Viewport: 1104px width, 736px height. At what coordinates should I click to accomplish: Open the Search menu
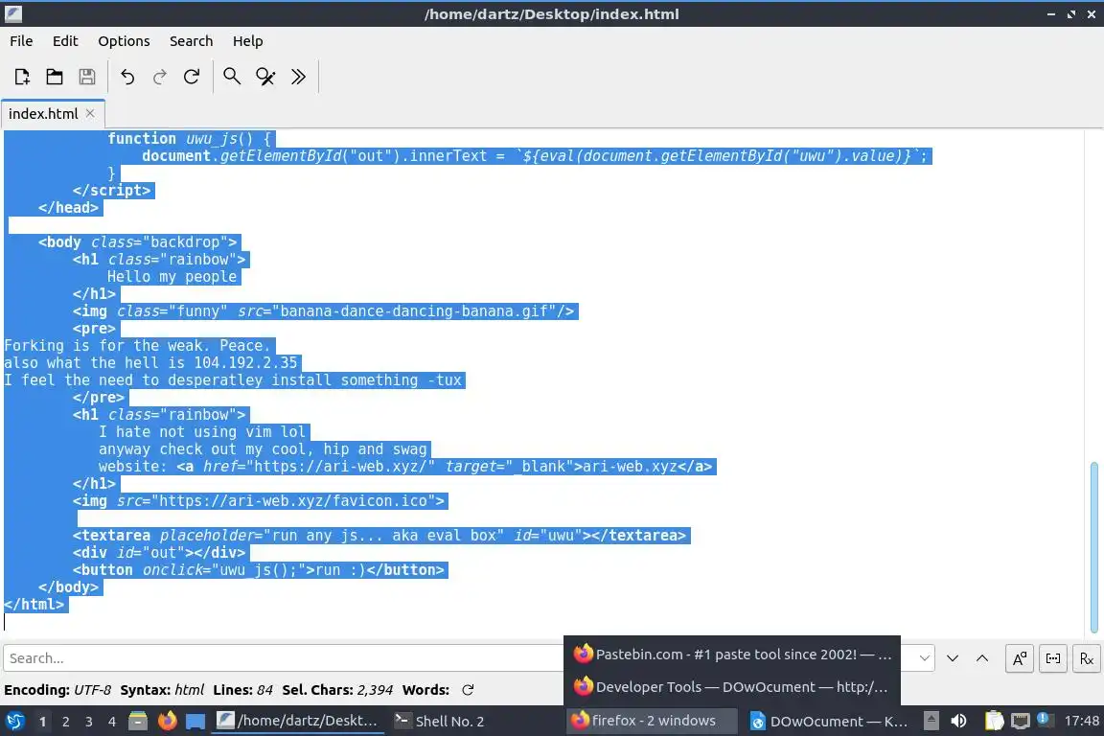pos(191,41)
